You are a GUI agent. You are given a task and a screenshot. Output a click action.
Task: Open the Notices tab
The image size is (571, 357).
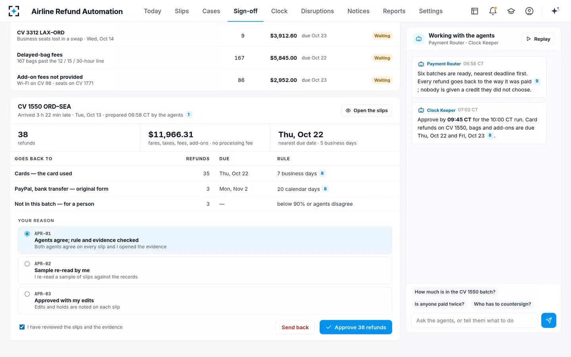358,11
